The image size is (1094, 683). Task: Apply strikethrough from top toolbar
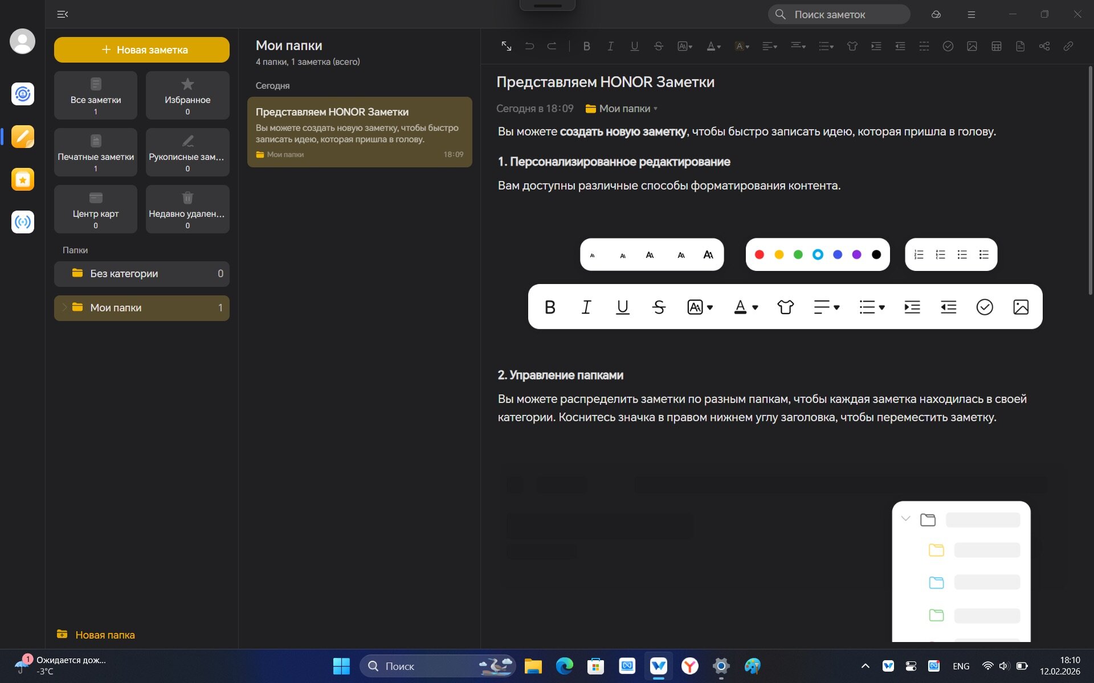658,46
